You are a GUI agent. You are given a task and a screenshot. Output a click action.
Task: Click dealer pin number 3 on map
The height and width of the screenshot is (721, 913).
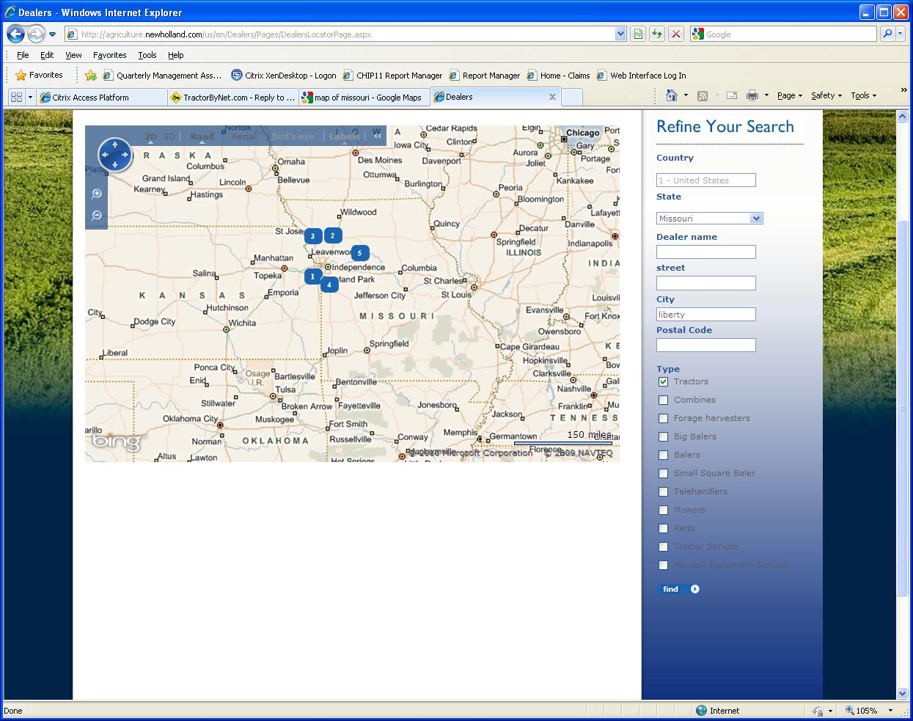(313, 236)
